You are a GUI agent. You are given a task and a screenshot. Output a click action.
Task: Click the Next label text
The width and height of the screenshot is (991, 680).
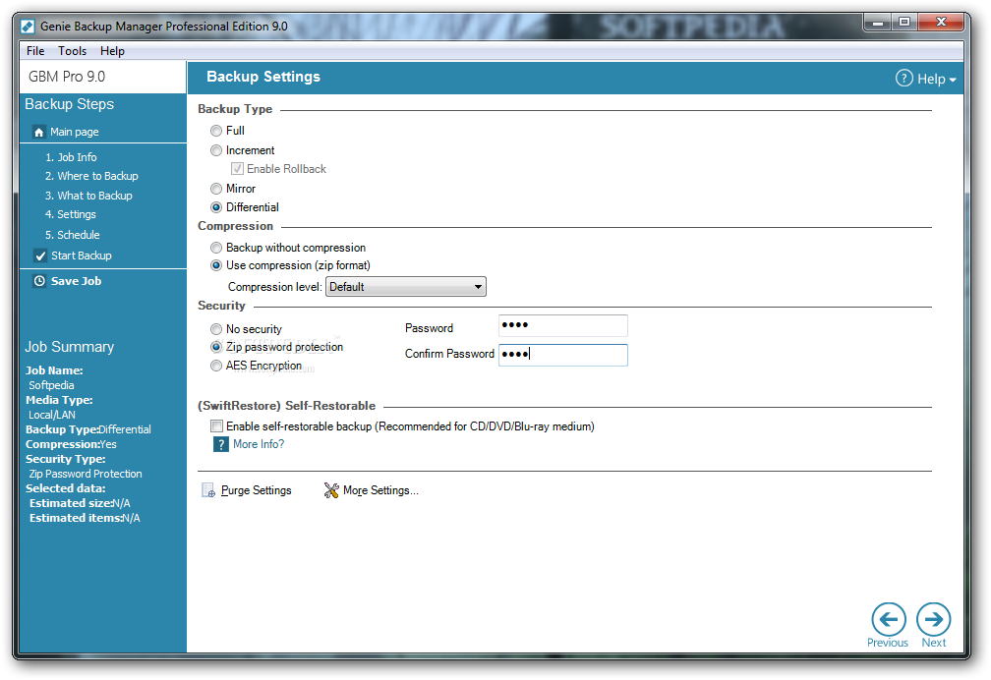[x=934, y=643]
